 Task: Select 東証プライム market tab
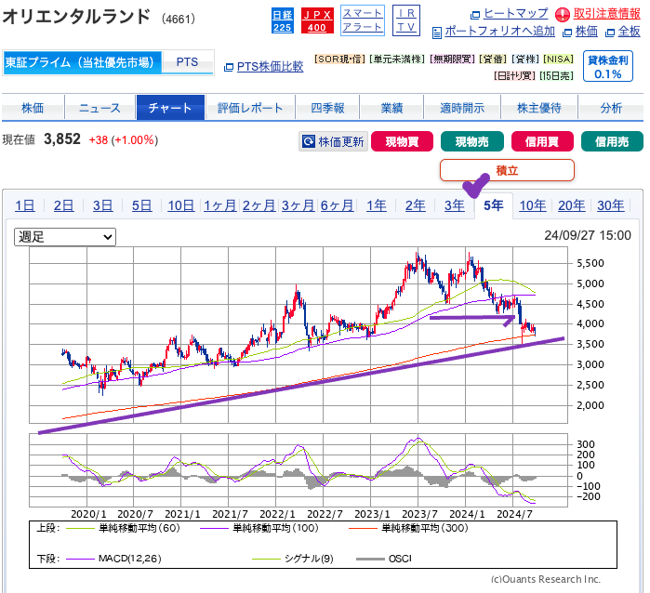(81, 62)
